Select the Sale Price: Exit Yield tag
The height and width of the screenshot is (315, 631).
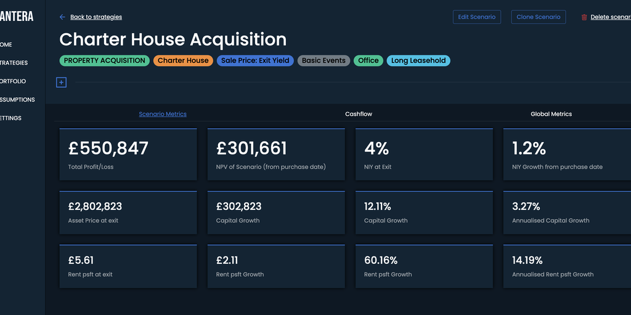coord(255,61)
